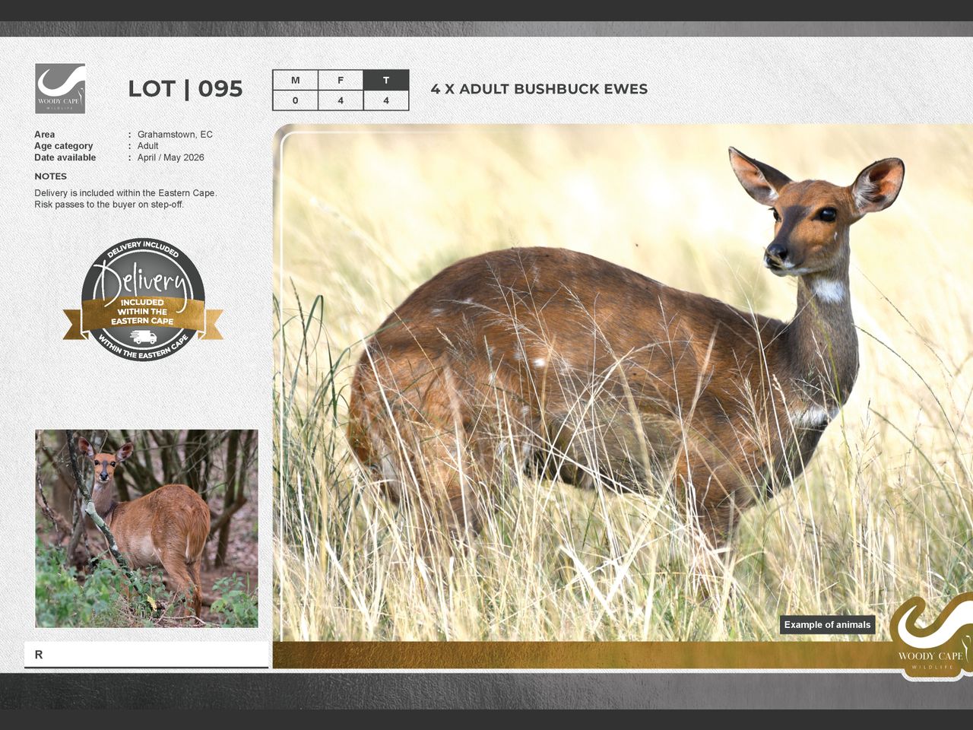
Task: Select the Grahamstown, EC area value
Action: coord(175,135)
